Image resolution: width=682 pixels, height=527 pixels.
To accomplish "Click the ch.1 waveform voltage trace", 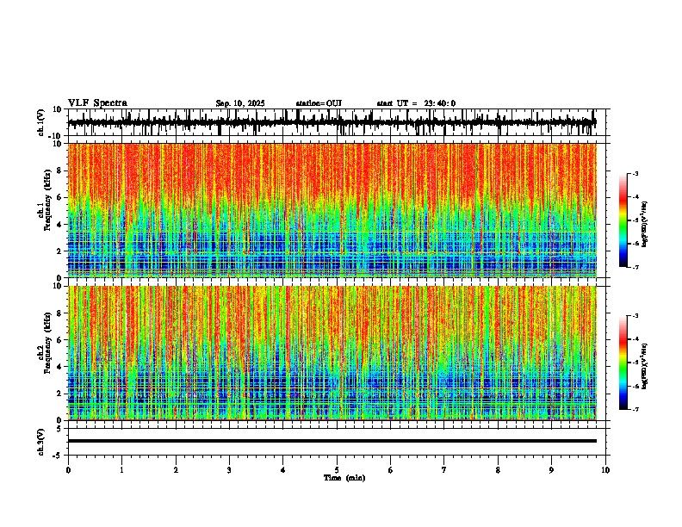I will (332, 122).
